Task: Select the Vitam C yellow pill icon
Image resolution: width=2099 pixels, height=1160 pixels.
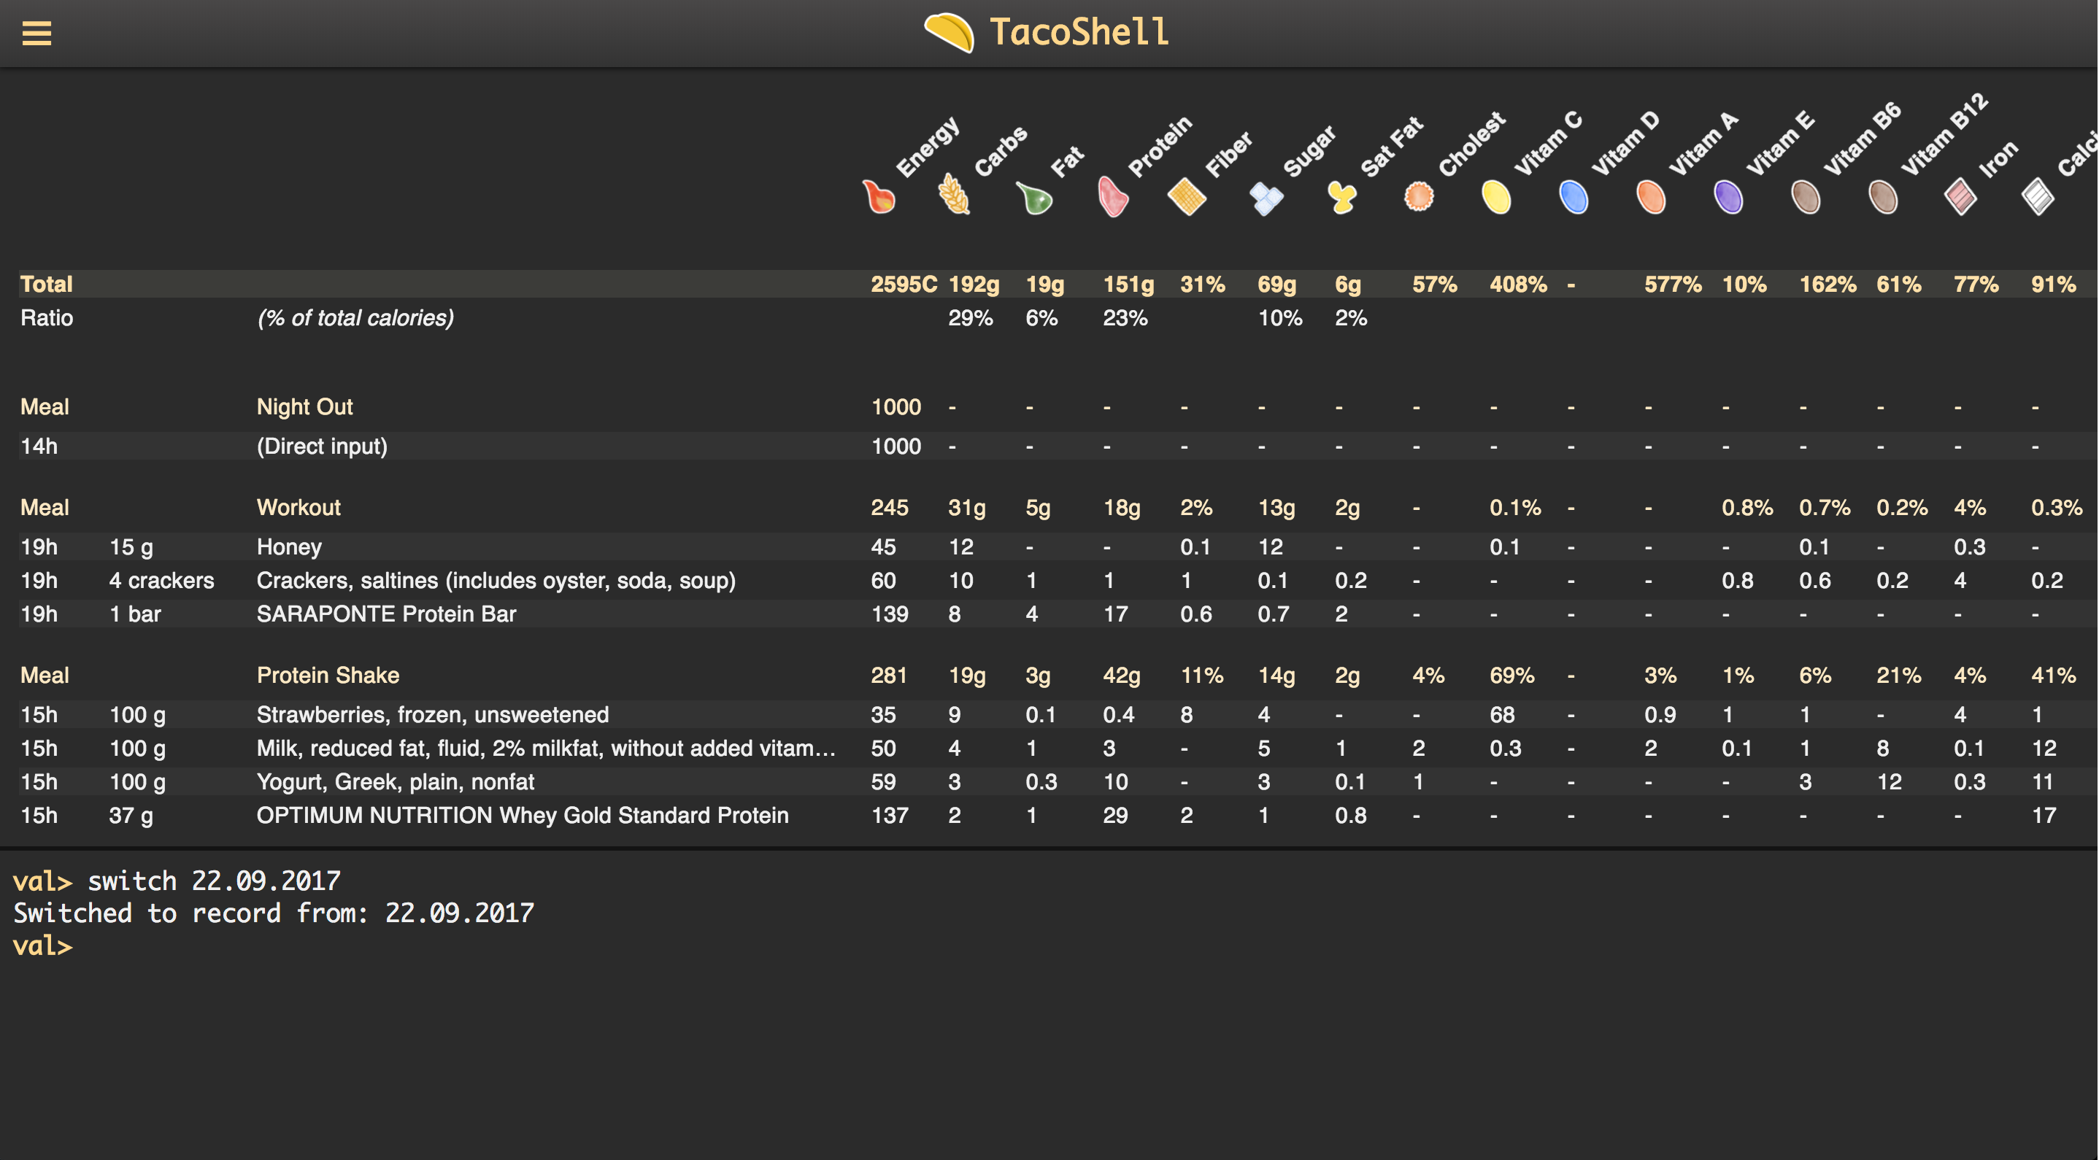Action: pos(1496,198)
